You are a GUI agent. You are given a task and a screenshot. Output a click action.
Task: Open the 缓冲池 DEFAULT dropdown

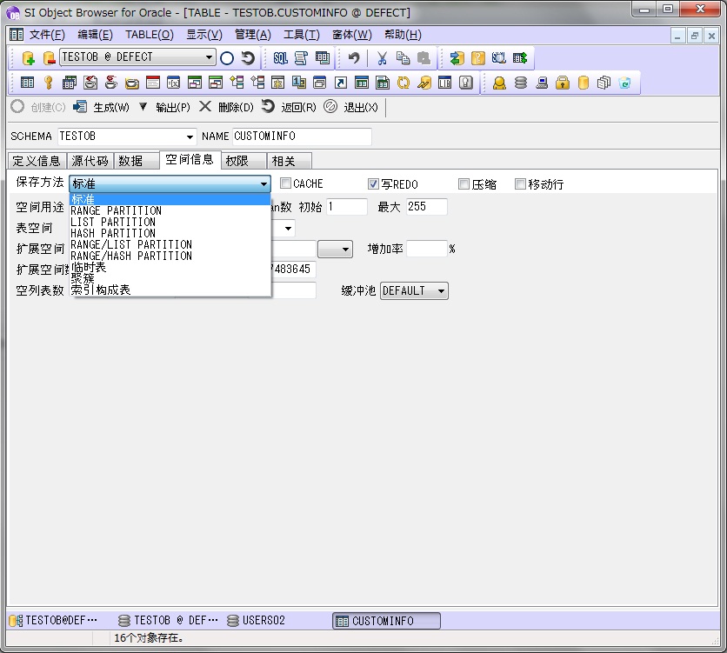[414, 291]
